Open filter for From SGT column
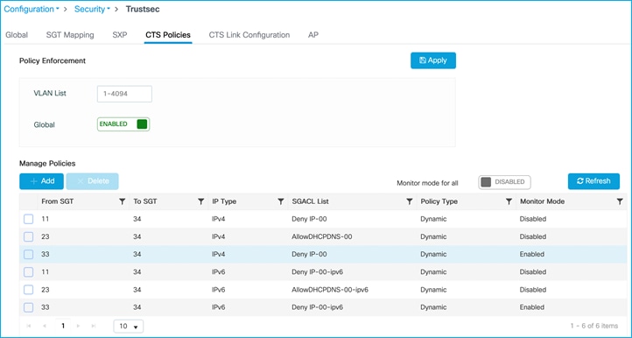632x338 pixels. 123,201
